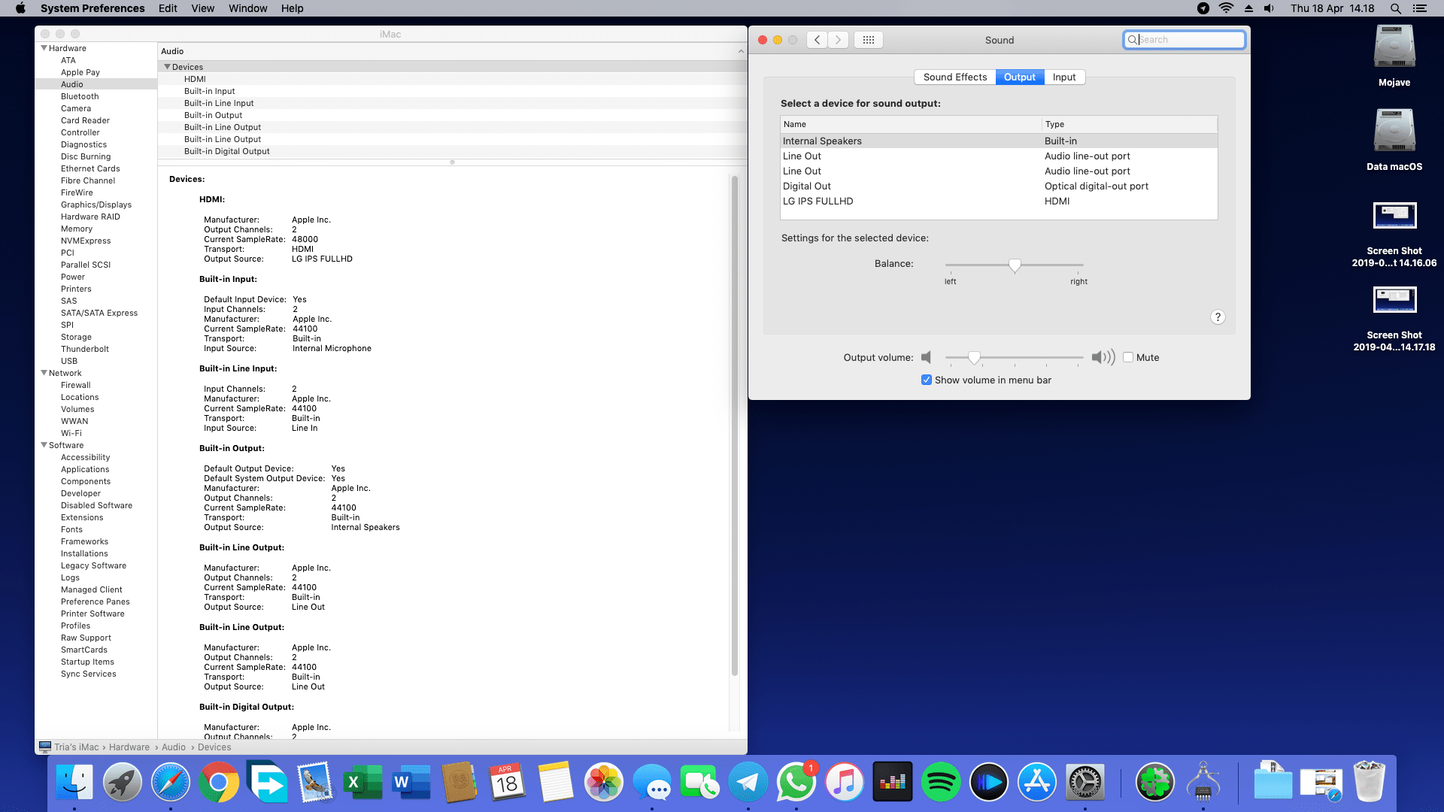The width and height of the screenshot is (1444, 812).
Task: Open Spotify from the Dock
Action: click(x=941, y=782)
